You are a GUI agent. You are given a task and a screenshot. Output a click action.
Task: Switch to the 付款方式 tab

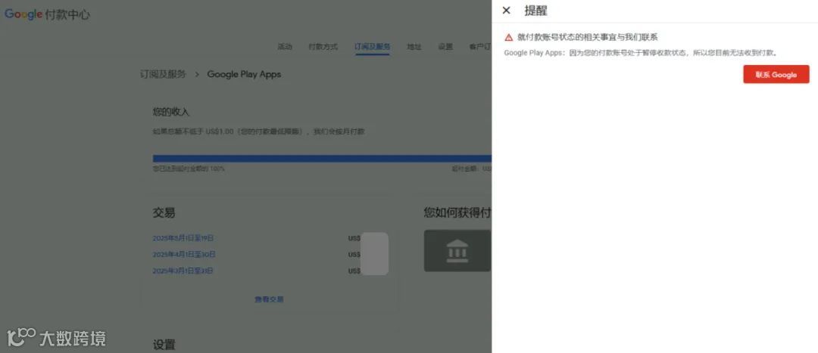coord(323,47)
